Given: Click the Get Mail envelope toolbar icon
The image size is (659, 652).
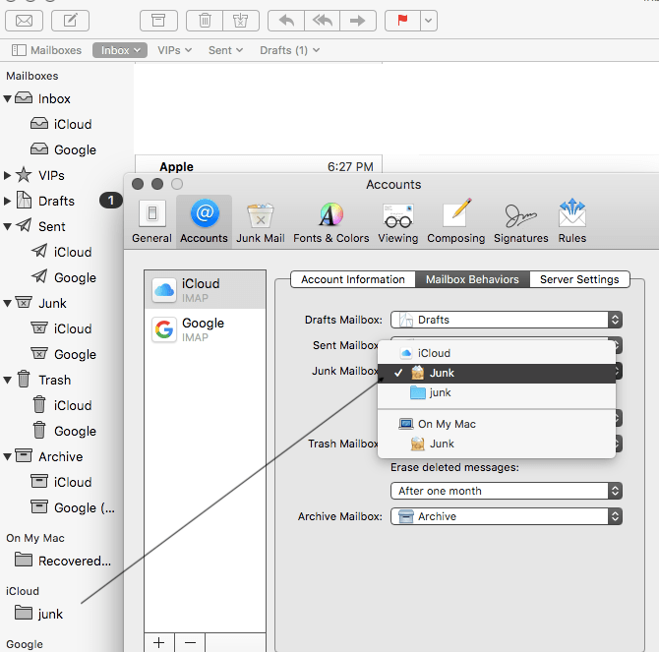Looking at the screenshot, I should (x=24, y=21).
